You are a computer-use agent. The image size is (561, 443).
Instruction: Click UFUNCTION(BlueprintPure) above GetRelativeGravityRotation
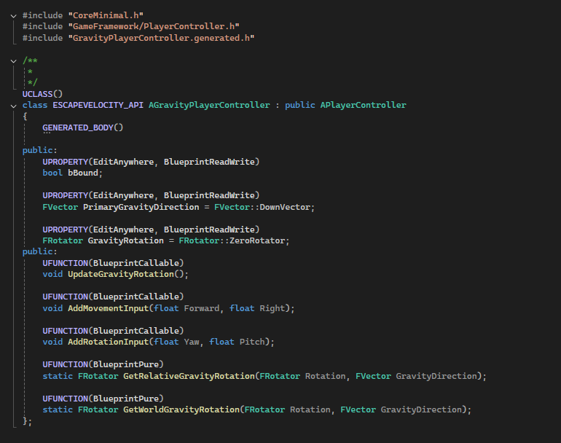(x=103, y=364)
